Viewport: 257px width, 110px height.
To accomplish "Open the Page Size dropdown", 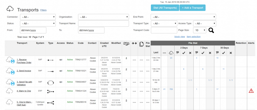I will pyautogui.click(x=200, y=30).
